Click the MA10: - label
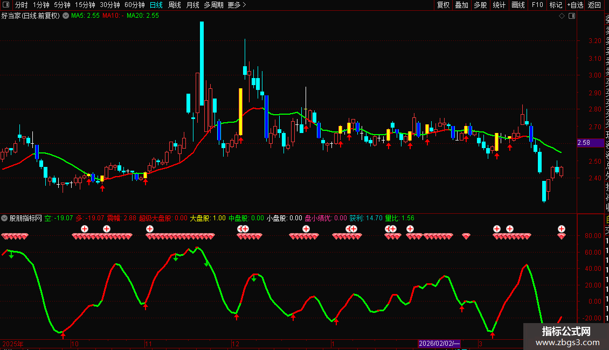The width and height of the screenshot is (609, 350). click(x=113, y=16)
